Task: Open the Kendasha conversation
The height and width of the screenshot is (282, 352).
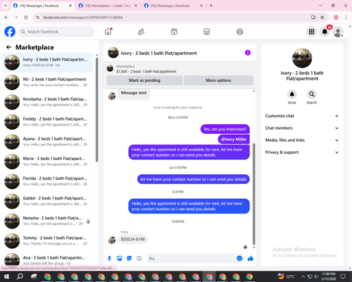Action: 47,102
